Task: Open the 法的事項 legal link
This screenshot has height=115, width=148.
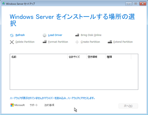Action: pos(49,105)
